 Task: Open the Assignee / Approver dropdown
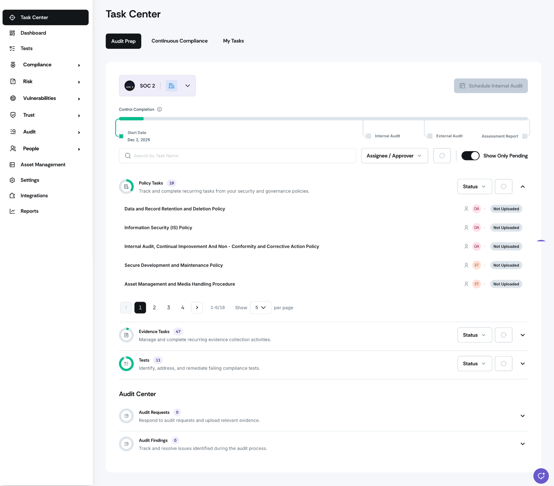point(394,156)
